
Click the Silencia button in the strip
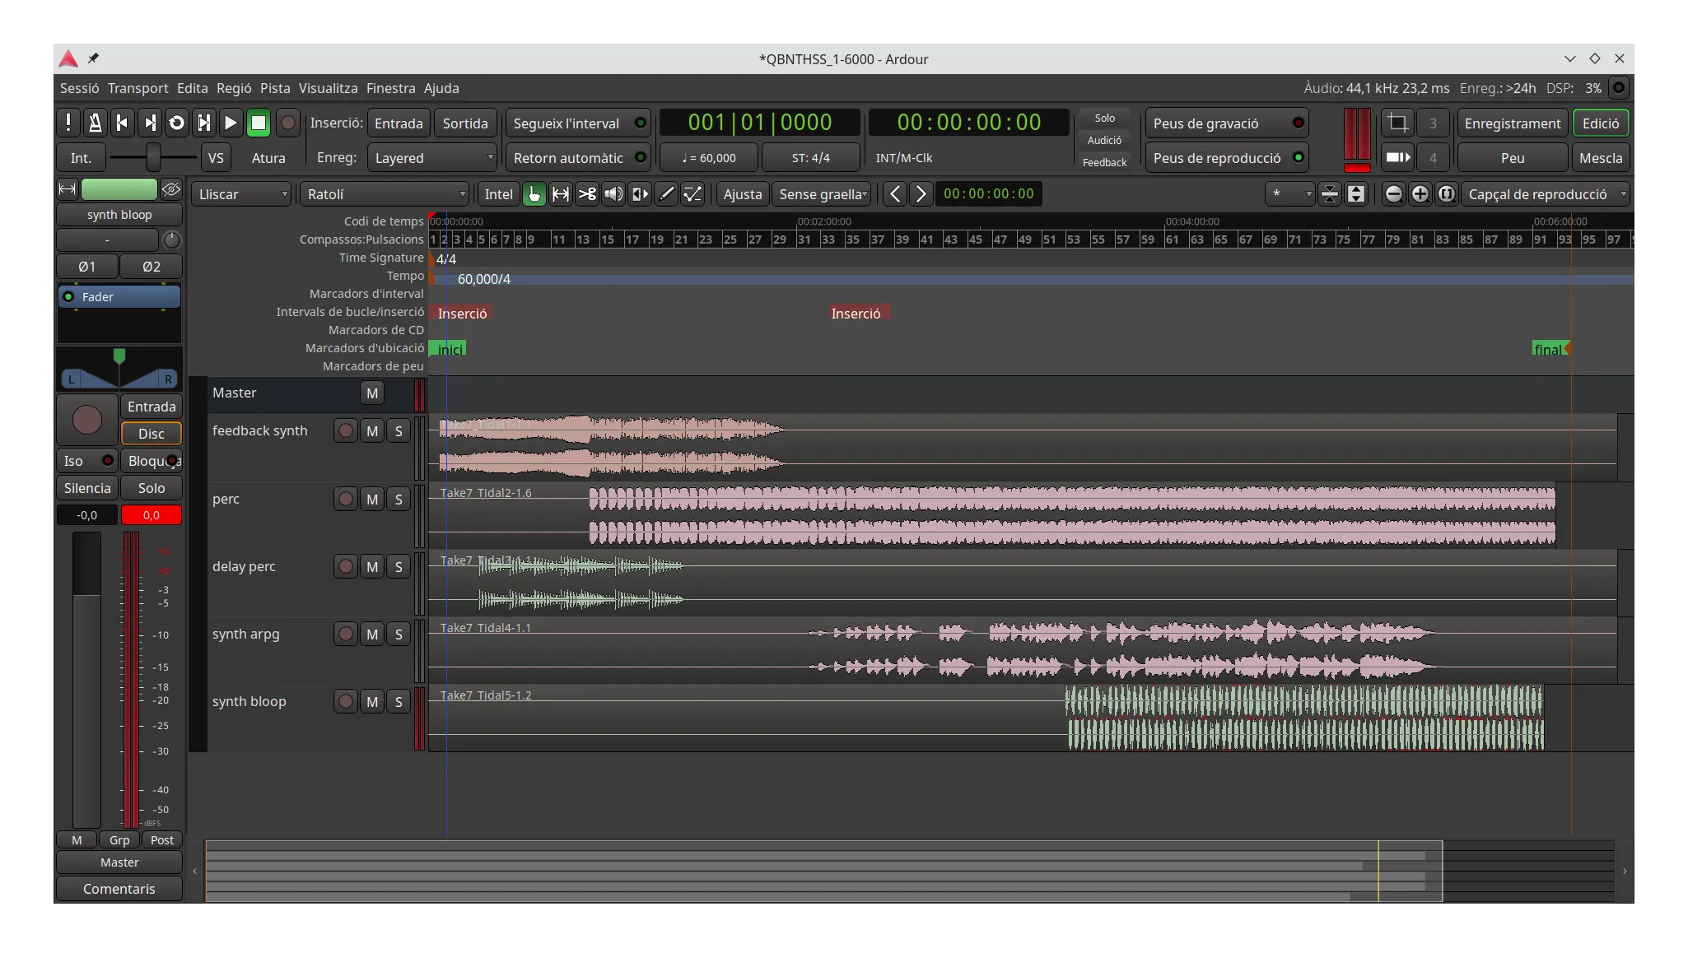tap(87, 488)
